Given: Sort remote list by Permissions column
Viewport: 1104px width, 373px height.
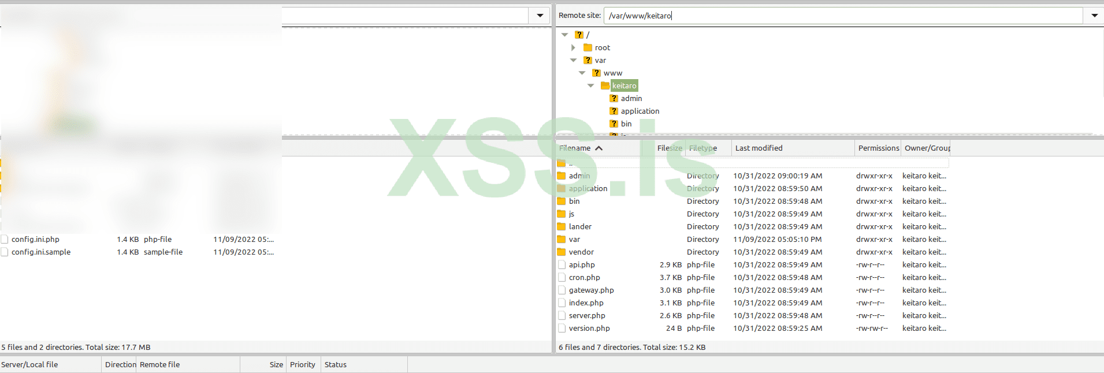Looking at the screenshot, I should point(878,148).
